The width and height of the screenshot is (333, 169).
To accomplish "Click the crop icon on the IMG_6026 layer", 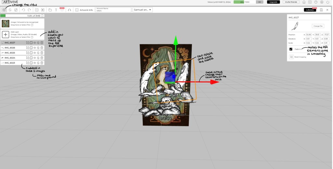I will (28, 48).
